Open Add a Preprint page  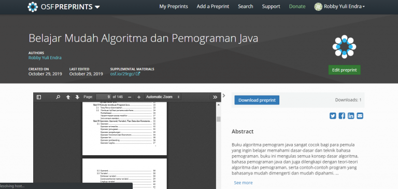212,7
